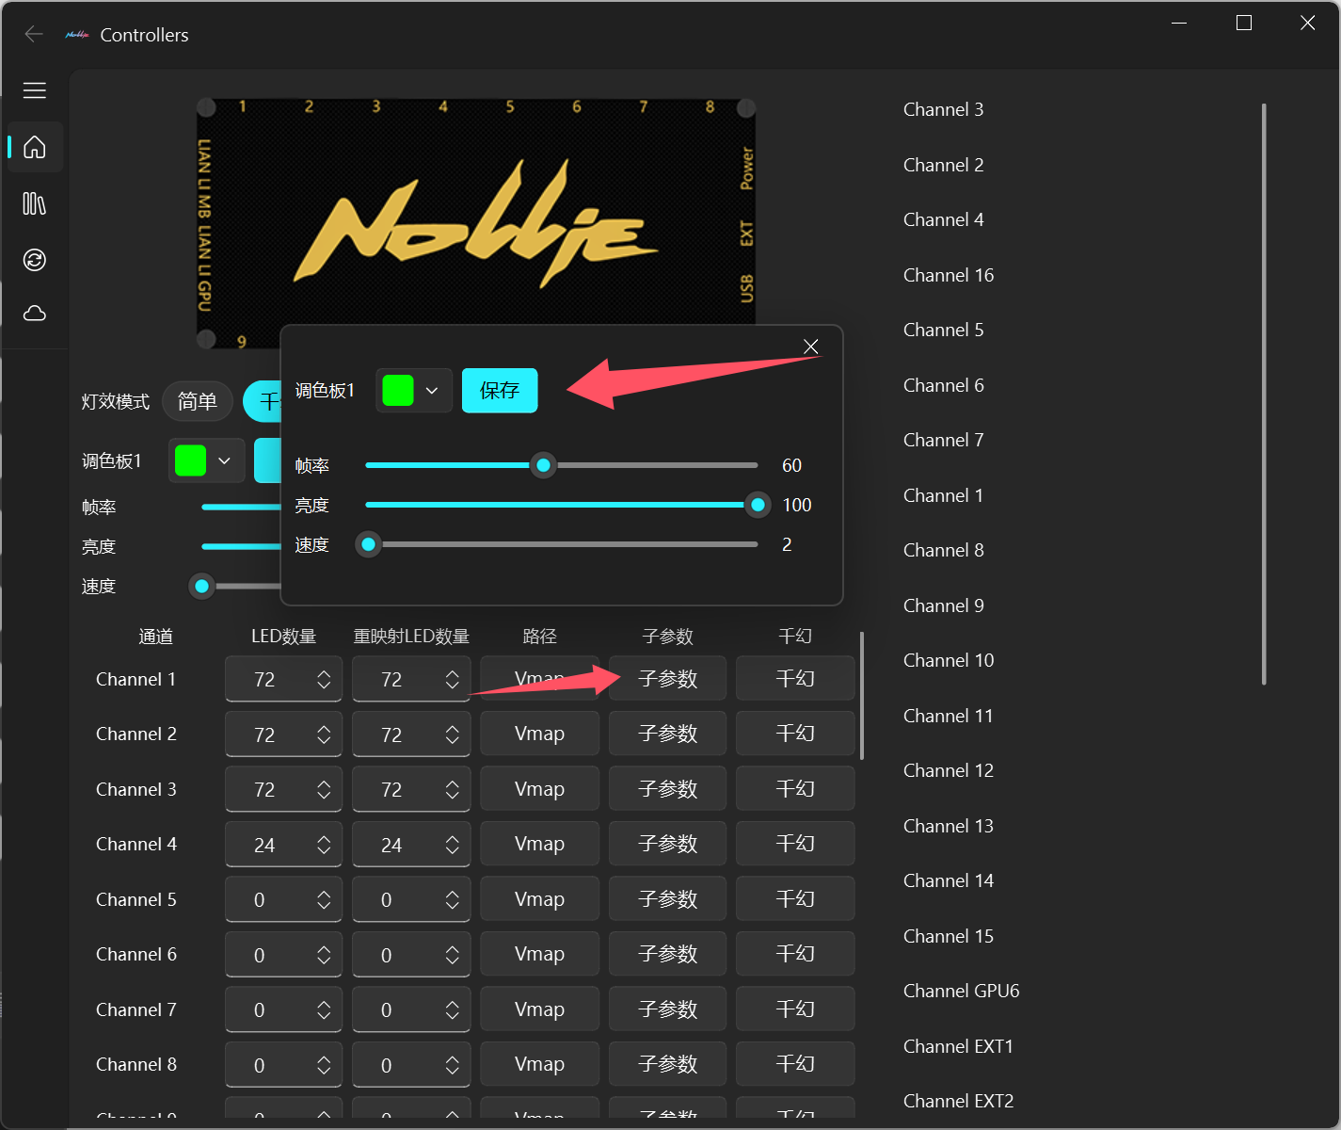Click Channel 3 千幻 button

coord(795,789)
